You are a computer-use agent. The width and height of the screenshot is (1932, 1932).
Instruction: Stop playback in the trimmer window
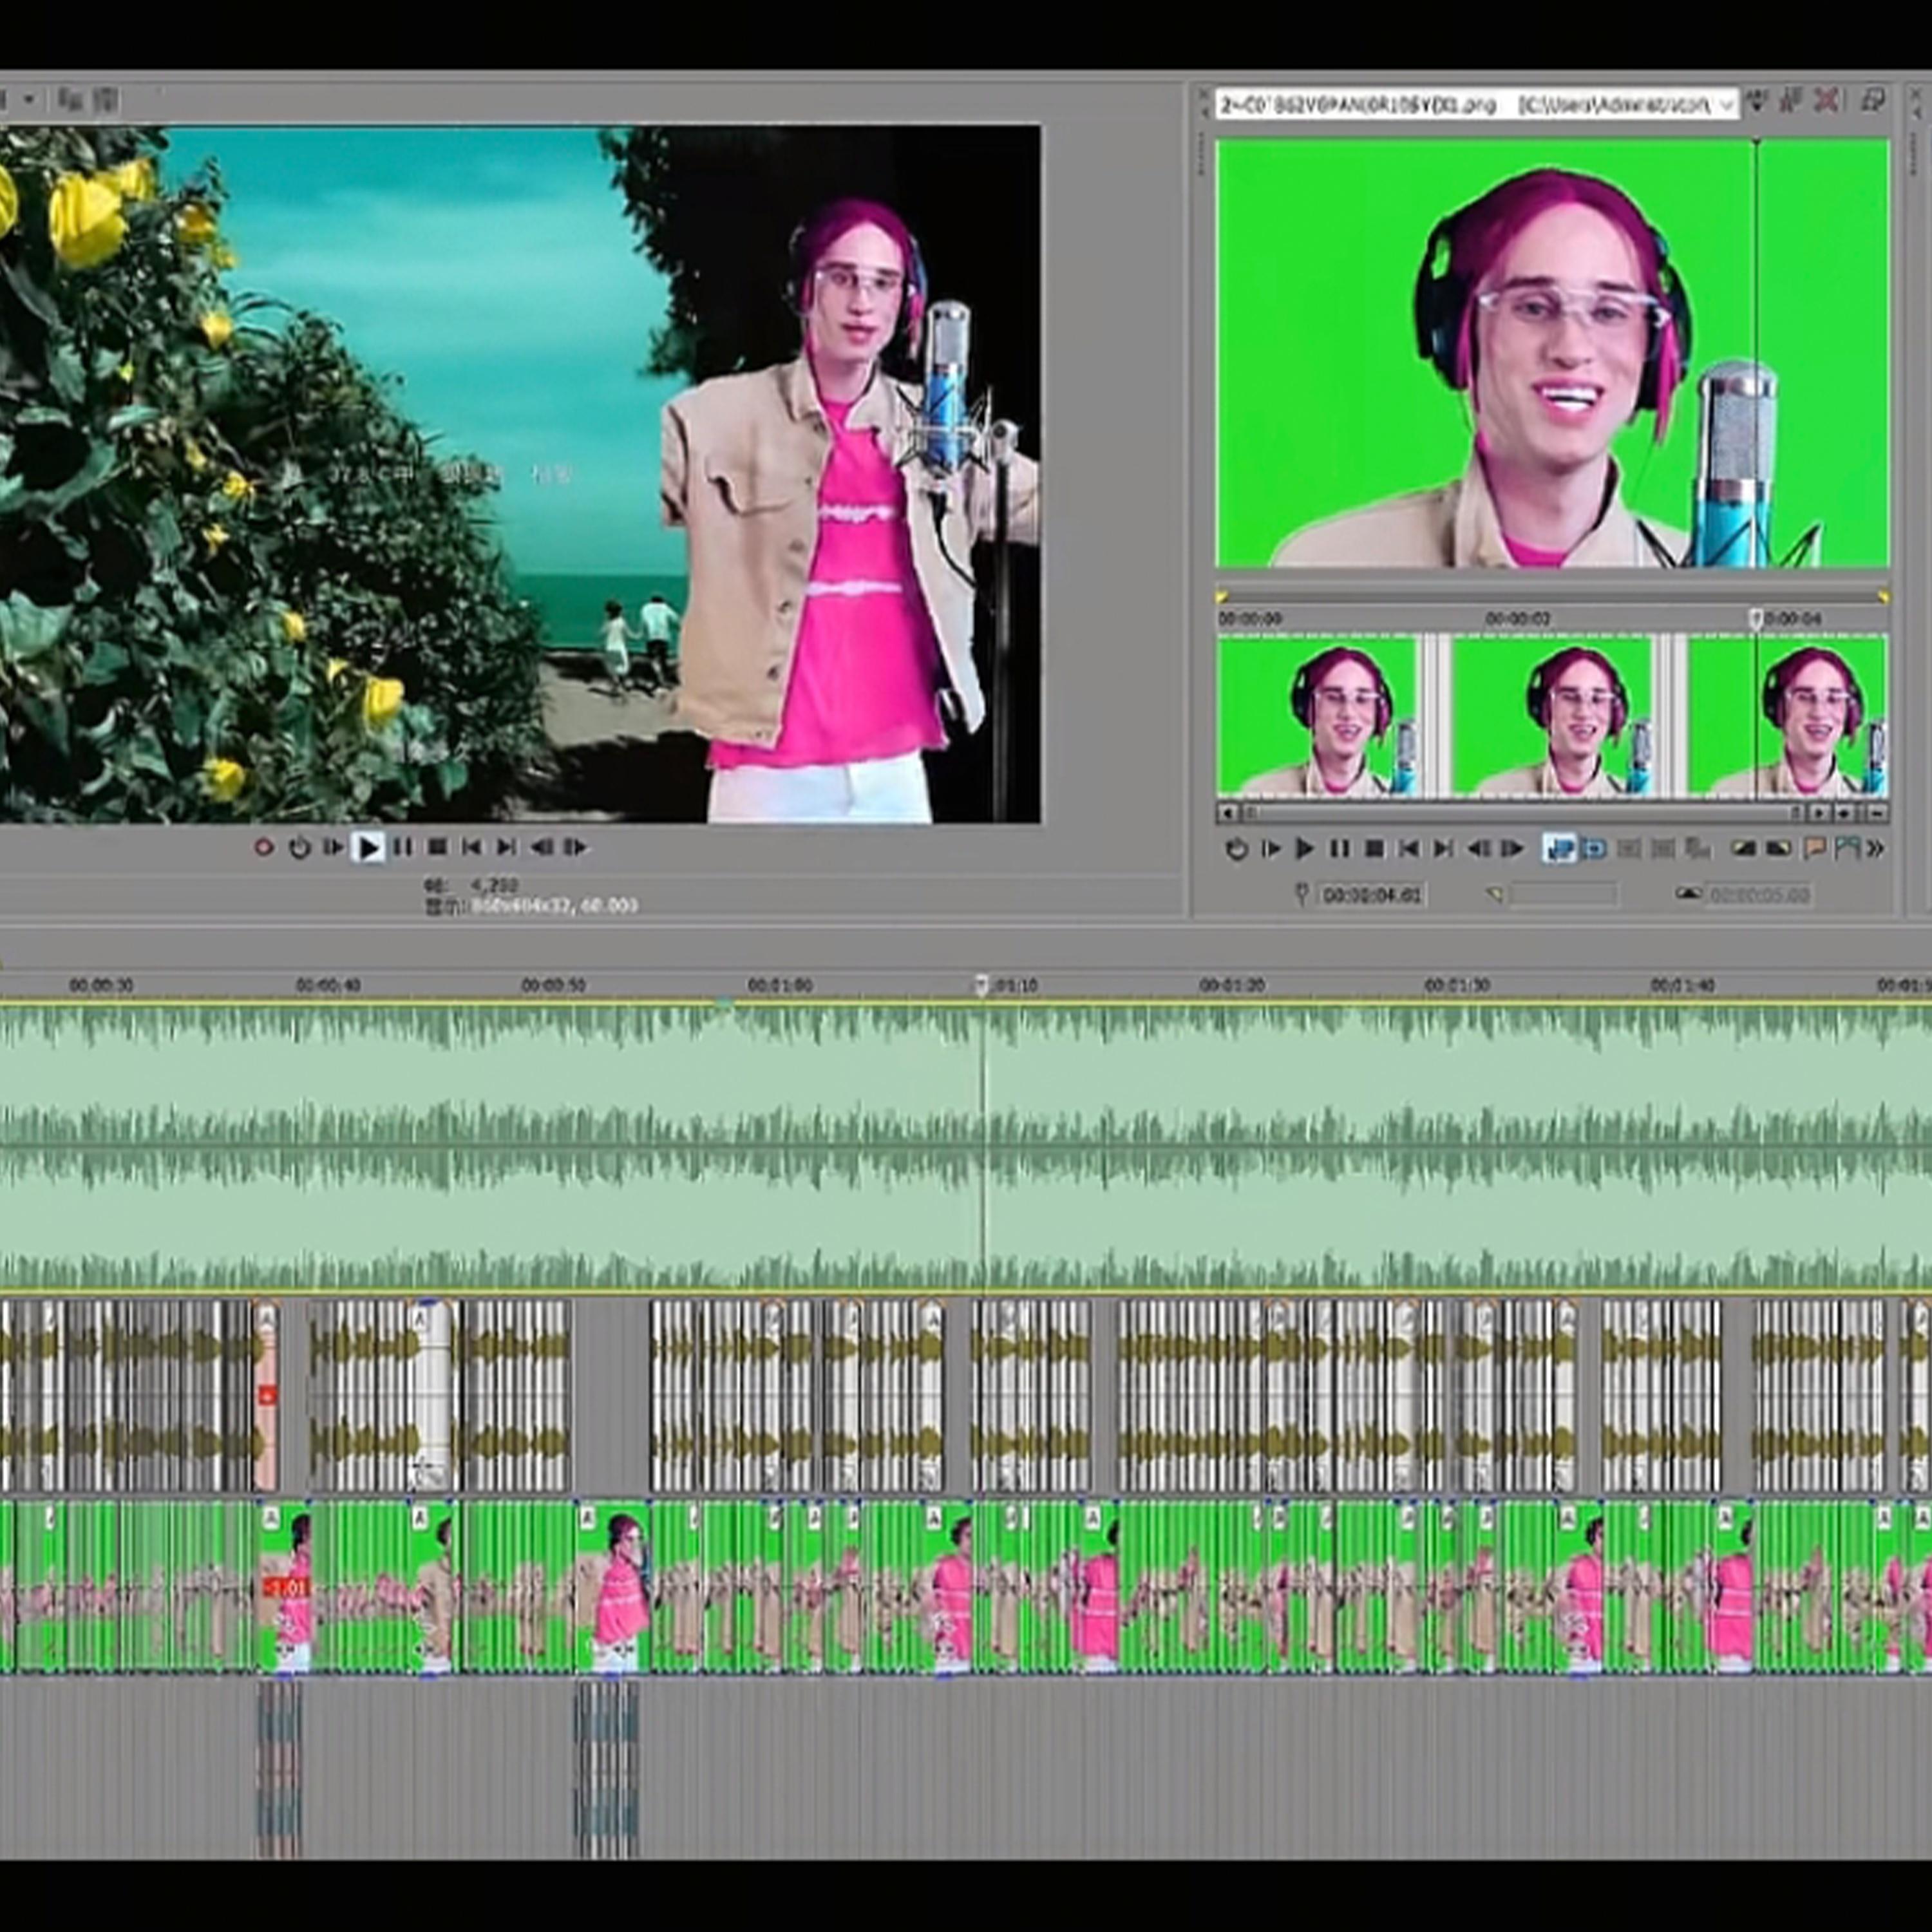(x=1374, y=849)
